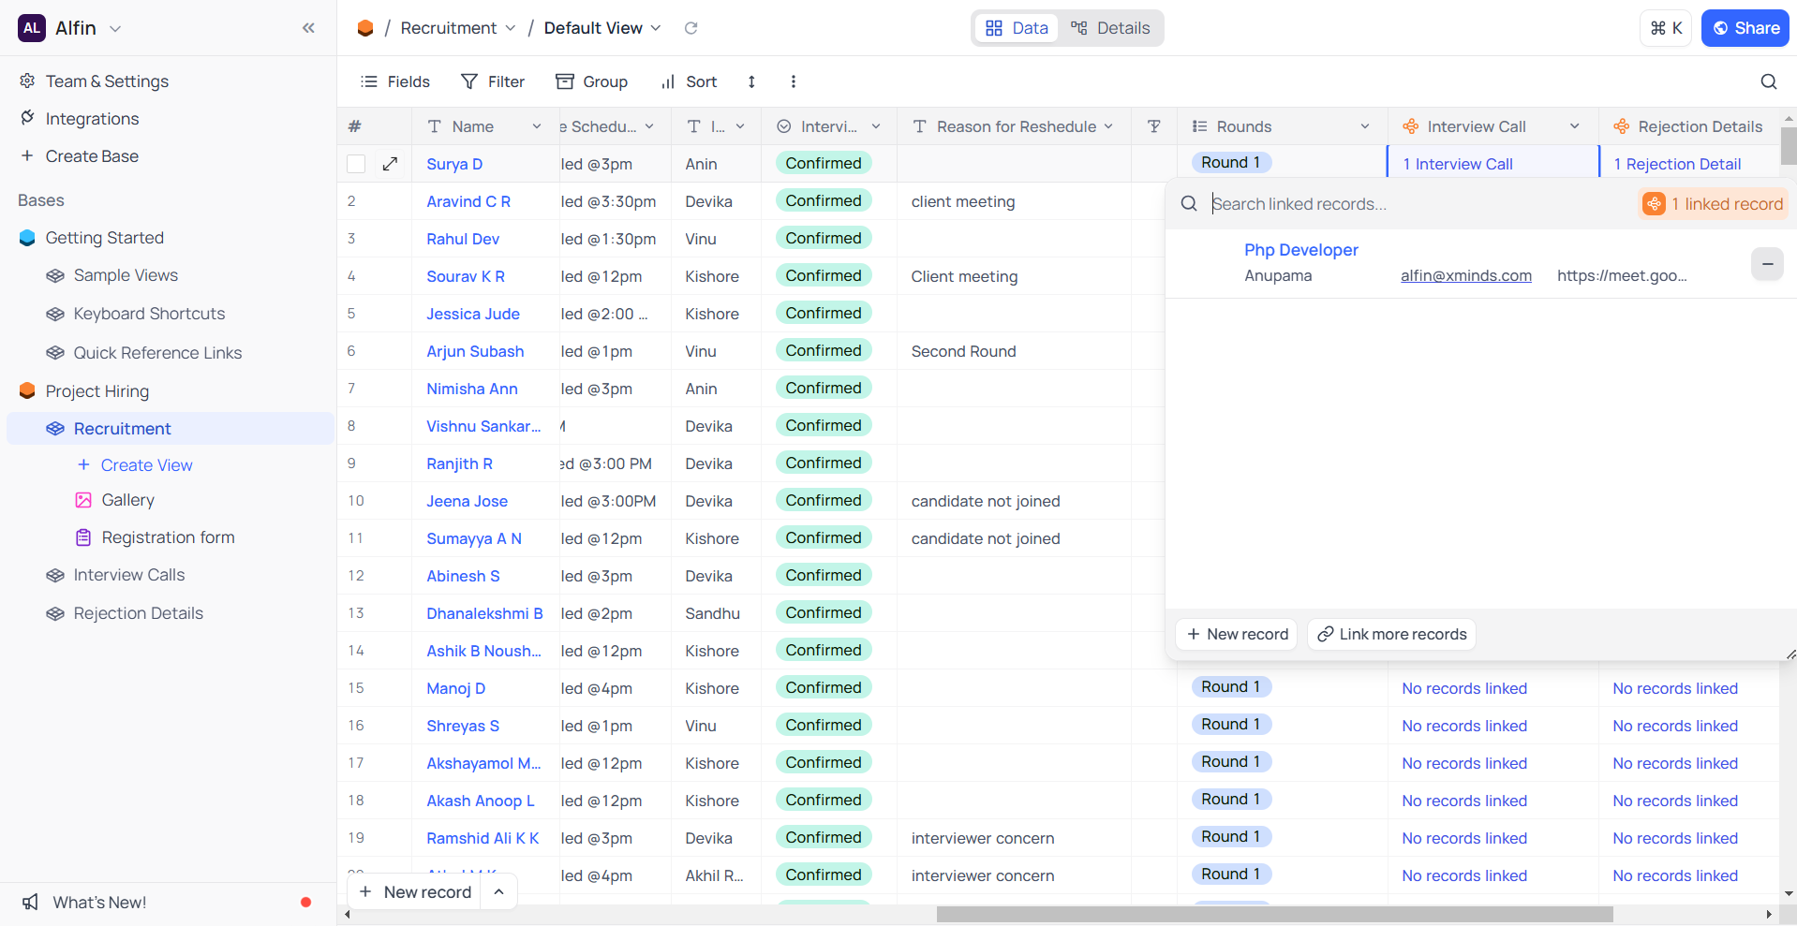Click Link more records button
Image resolution: width=1797 pixels, height=926 pixels.
point(1391,634)
